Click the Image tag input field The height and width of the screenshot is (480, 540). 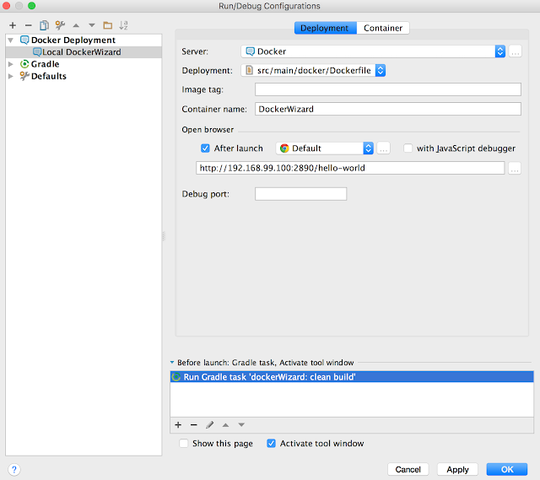[x=388, y=89]
